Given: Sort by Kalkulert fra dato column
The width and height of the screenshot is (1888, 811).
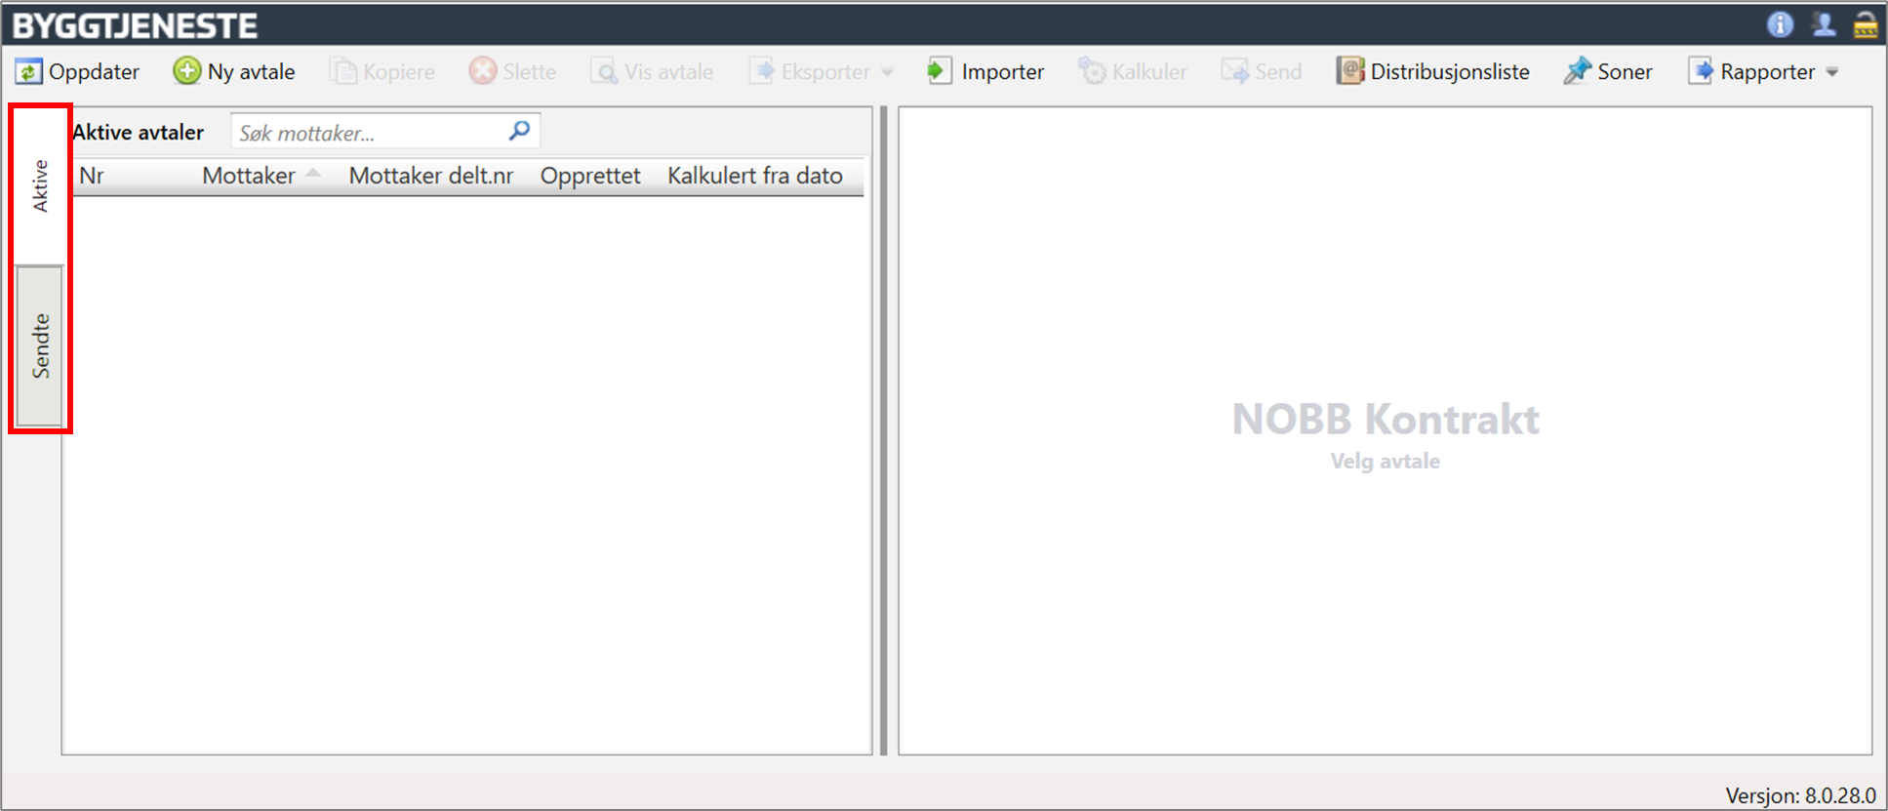Looking at the screenshot, I should [754, 176].
